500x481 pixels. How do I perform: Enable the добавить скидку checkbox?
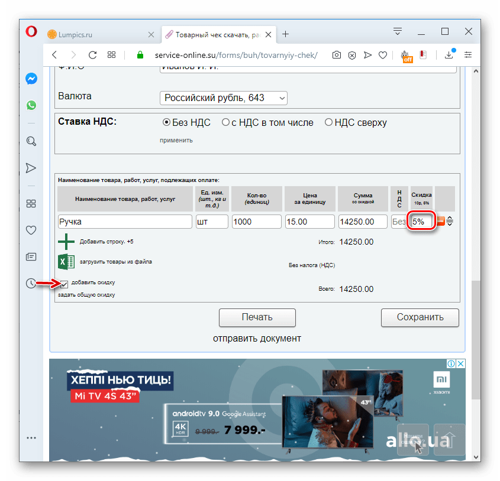point(63,283)
